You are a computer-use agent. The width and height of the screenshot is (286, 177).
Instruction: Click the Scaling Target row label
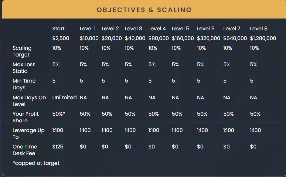click(22, 51)
